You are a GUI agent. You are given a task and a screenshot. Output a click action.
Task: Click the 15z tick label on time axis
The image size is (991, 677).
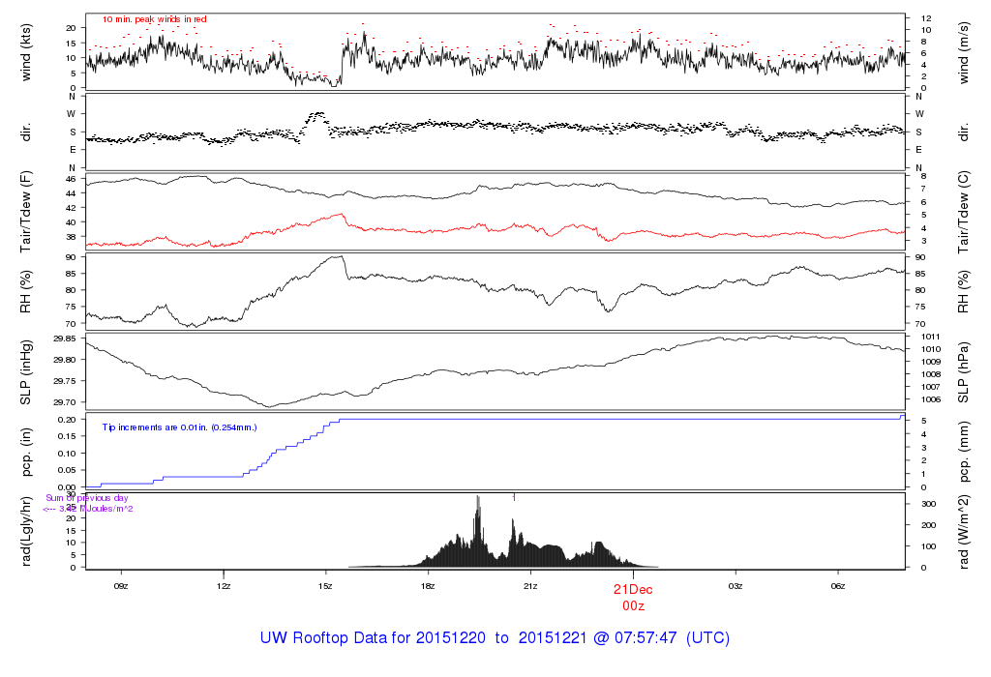(325, 586)
